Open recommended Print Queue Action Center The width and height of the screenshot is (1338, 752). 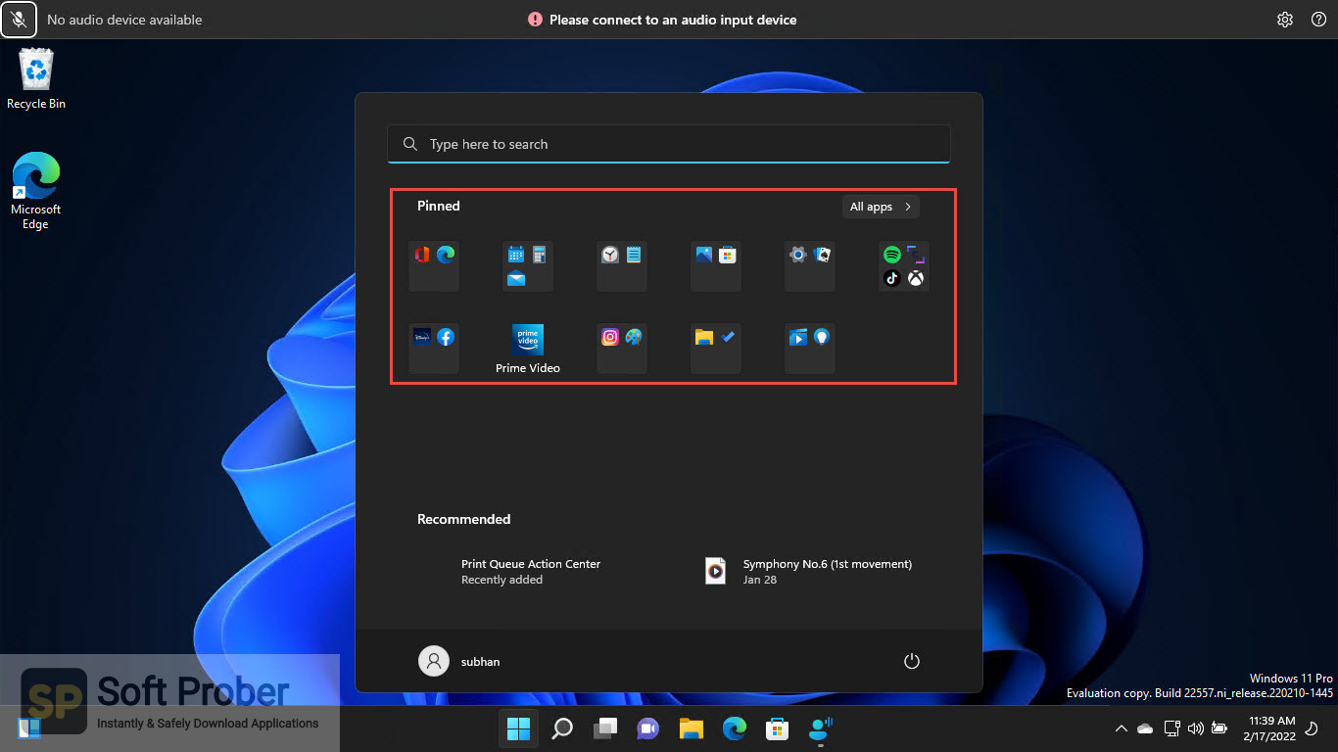530,572
